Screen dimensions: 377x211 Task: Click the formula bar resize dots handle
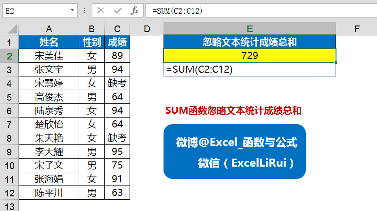85,10
